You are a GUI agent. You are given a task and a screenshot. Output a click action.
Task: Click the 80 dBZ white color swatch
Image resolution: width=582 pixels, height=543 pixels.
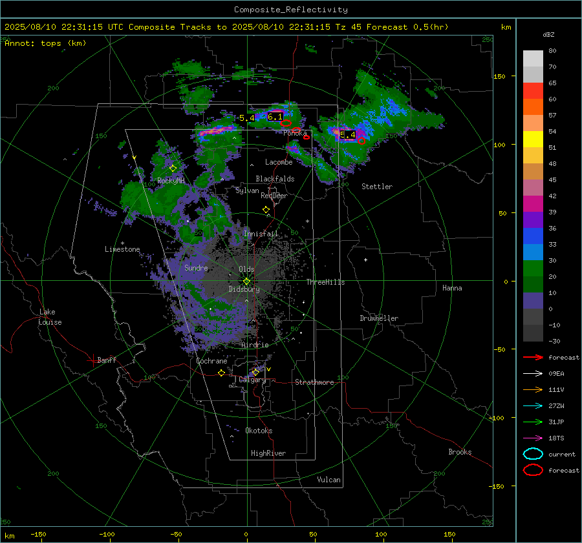pyautogui.click(x=533, y=58)
